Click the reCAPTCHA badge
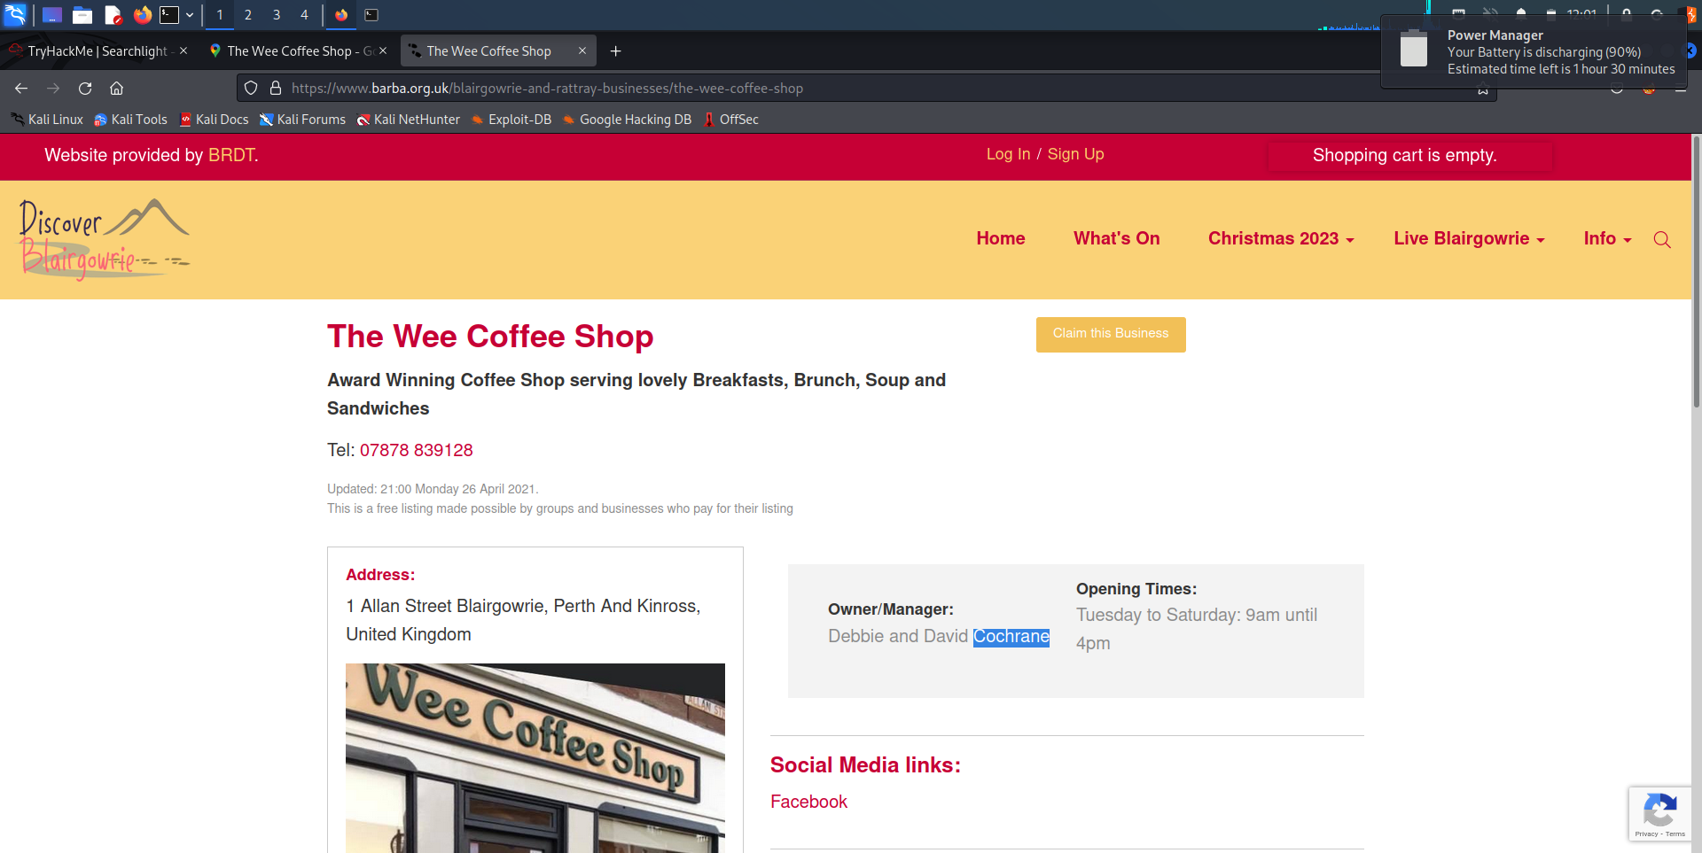Image resolution: width=1702 pixels, height=853 pixels. (x=1659, y=813)
